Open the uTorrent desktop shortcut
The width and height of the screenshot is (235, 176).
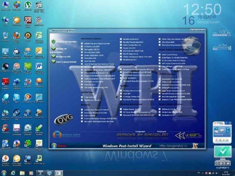tap(28, 5)
